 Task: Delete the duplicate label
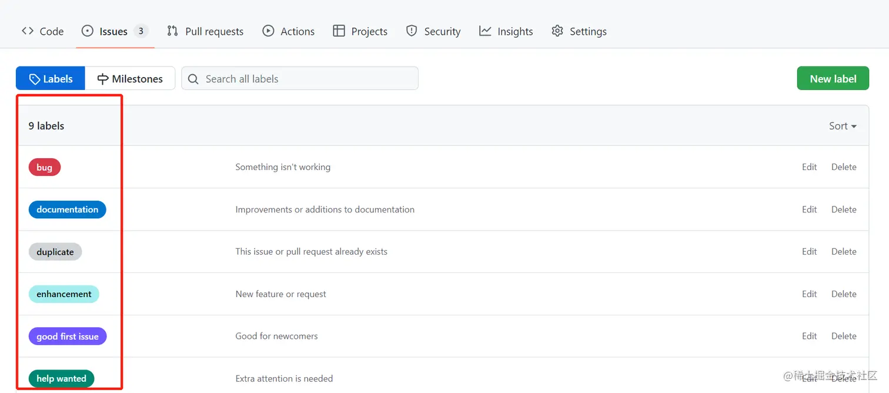[x=843, y=252]
